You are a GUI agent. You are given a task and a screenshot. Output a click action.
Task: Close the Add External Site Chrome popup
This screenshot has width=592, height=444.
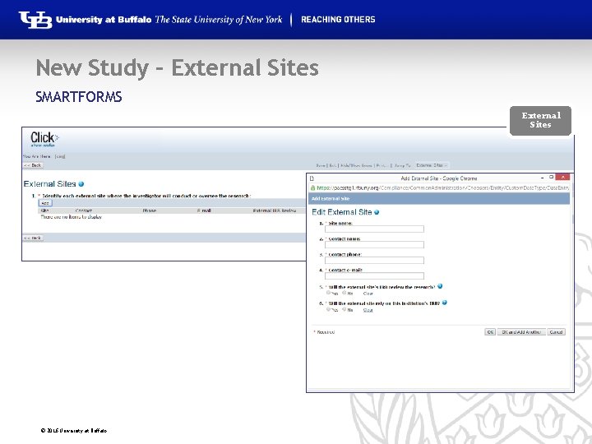(x=562, y=177)
